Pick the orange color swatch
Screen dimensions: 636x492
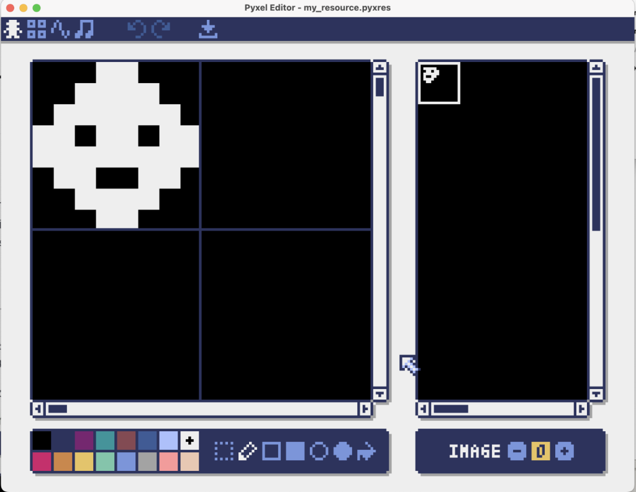63,462
